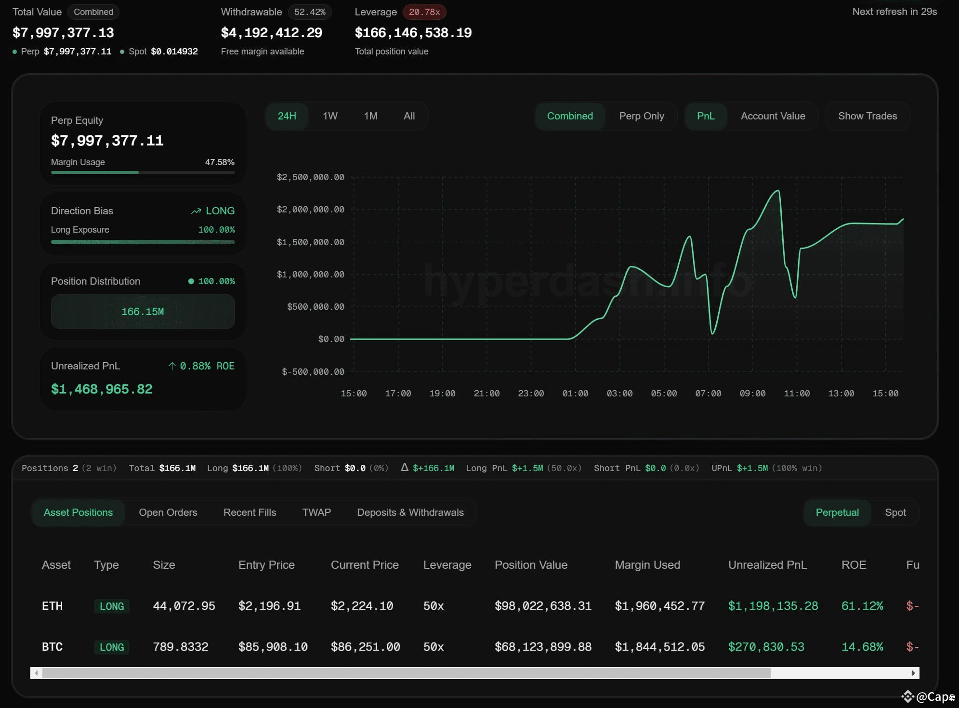959x708 pixels.
Task: Open the Recent Fills tab
Action: pyautogui.click(x=249, y=512)
